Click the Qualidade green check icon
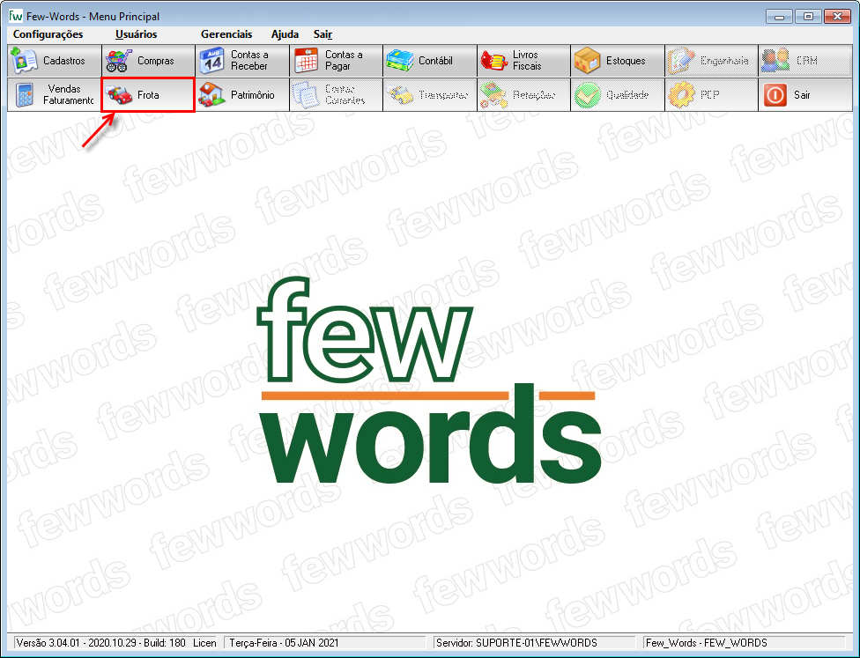This screenshot has height=658, width=860. pyautogui.click(x=588, y=95)
